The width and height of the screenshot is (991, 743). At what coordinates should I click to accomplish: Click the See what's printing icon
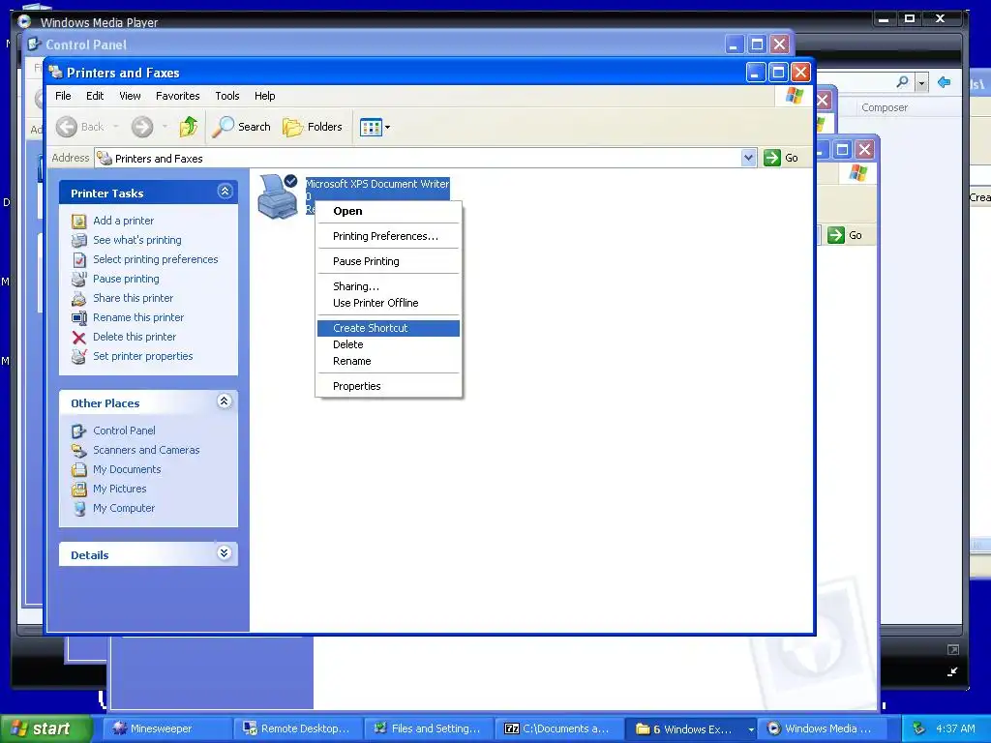[79, 240]
